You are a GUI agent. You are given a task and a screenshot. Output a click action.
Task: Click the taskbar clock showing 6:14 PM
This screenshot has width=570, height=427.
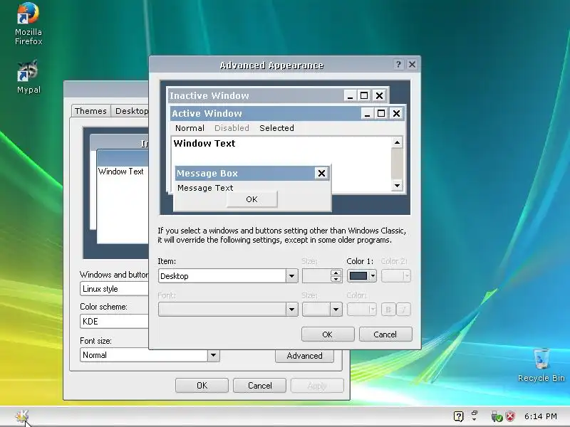point(541,416)
